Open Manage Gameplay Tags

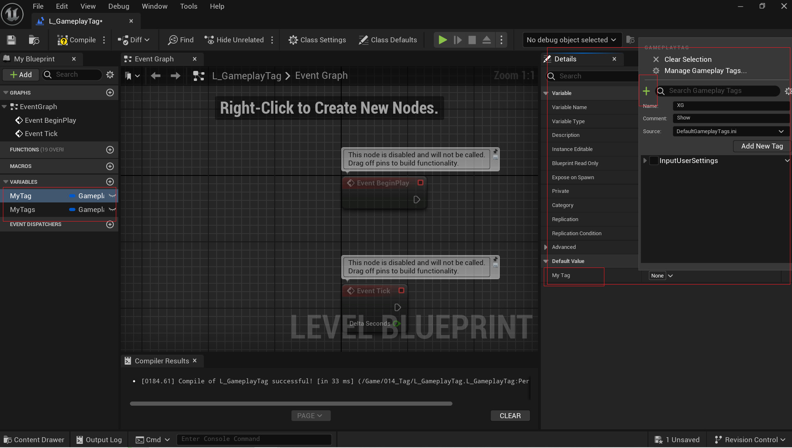[705, 71]
